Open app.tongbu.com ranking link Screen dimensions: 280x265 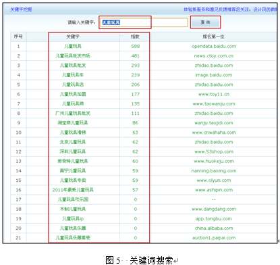(x=214, y=218)
